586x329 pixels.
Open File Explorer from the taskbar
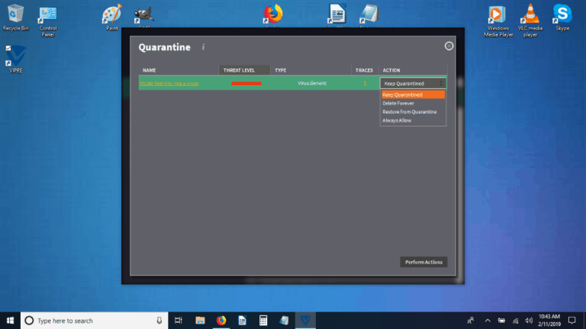[x=200, y=321]
